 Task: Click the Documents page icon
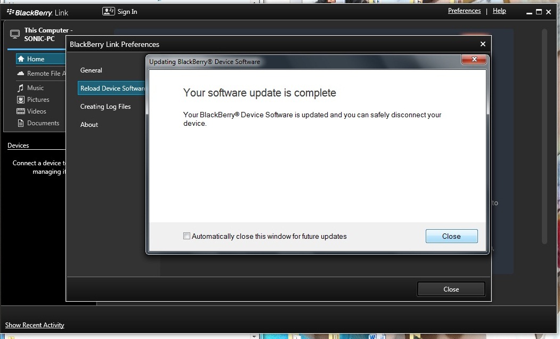point(21,123)
